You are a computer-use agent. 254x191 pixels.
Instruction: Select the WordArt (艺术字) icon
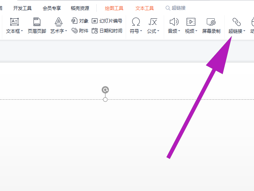tap(58, 22)
